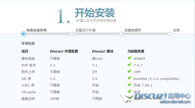195x108 pixels.
Task: Click the 类Unix best value
Action: [97, 59]
